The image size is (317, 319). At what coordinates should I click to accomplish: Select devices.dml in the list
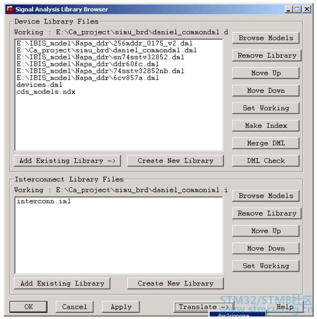[39, 85]
